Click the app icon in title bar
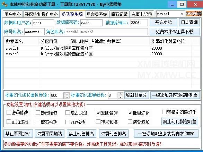Image resolution: width=203 pixels, height=152 pixels. click(5, 4)
